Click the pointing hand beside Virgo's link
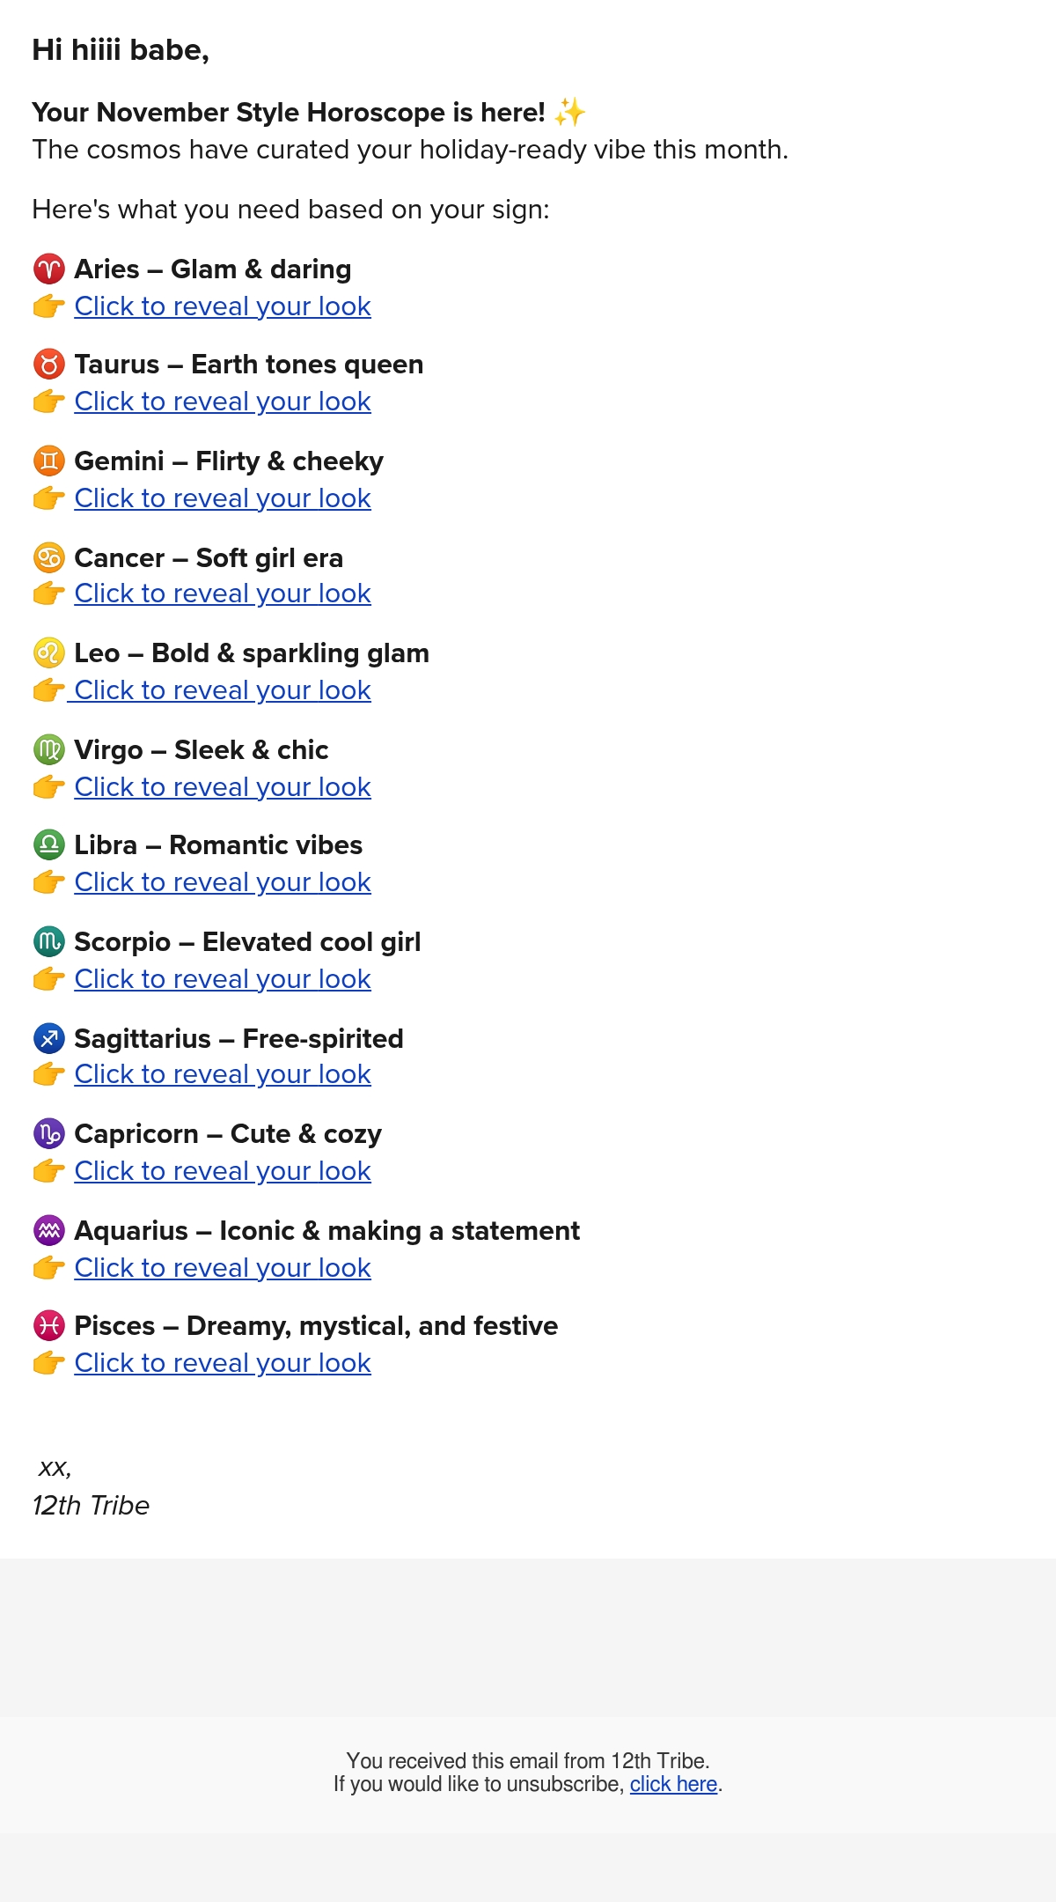 49,786
